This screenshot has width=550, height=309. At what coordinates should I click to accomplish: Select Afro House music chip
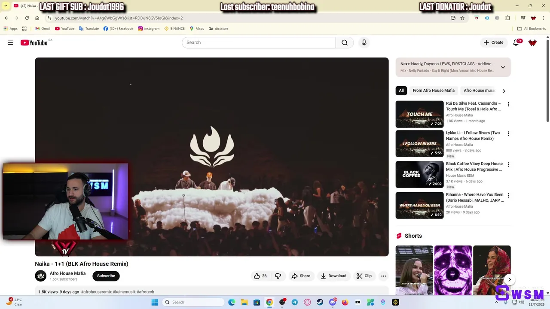pos(479,91)
